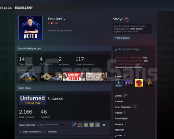Open the Atölye Öğeleri link
The image size is (174, 139).
coord(121,118)
